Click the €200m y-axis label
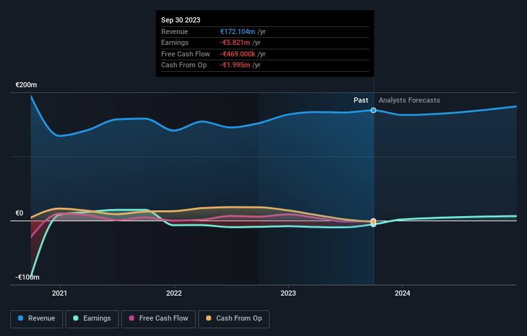Viewport: 527px width, 336px height. pyautogui.click(x=26, y=85)
